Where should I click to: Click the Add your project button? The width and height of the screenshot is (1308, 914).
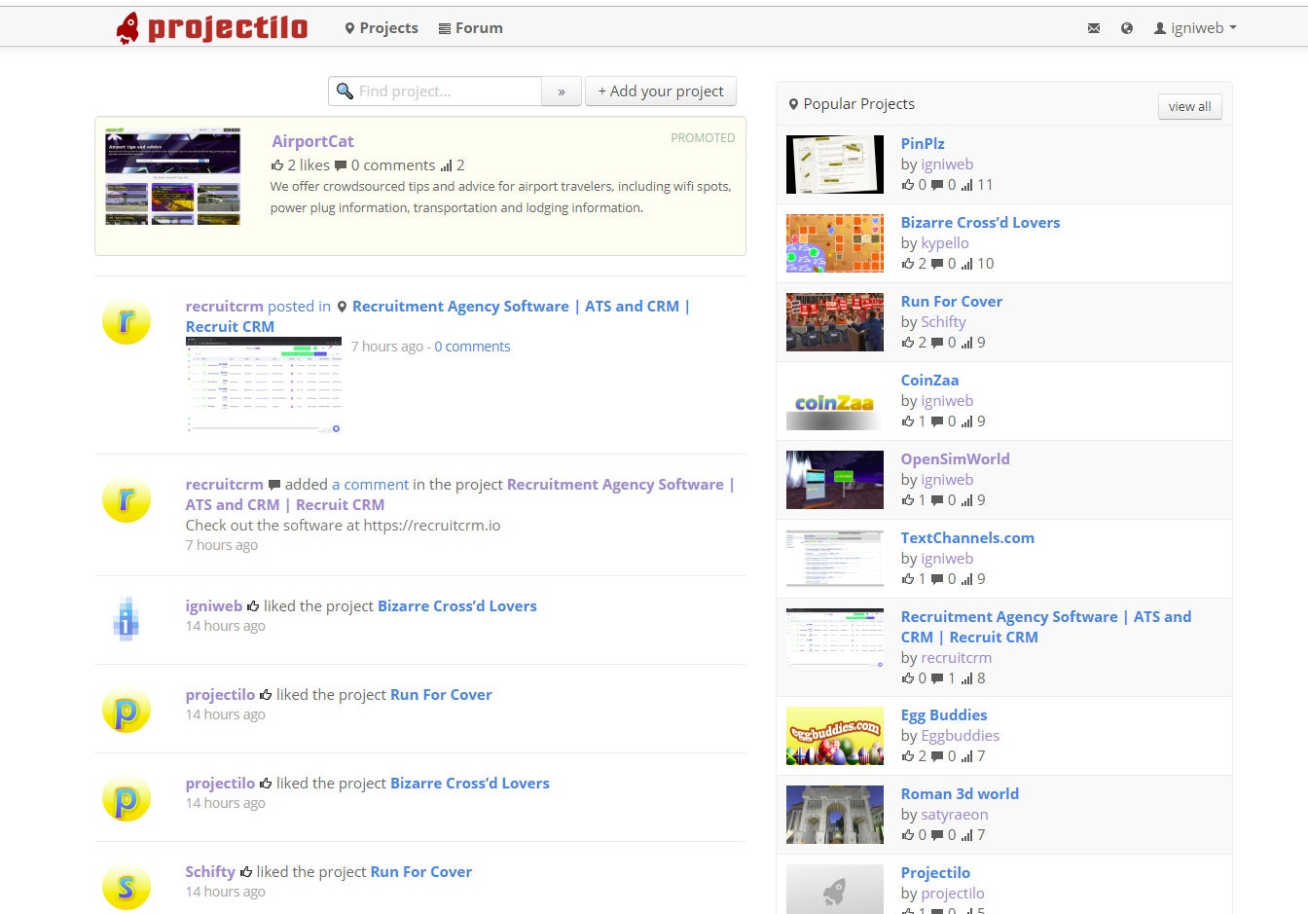661,91
